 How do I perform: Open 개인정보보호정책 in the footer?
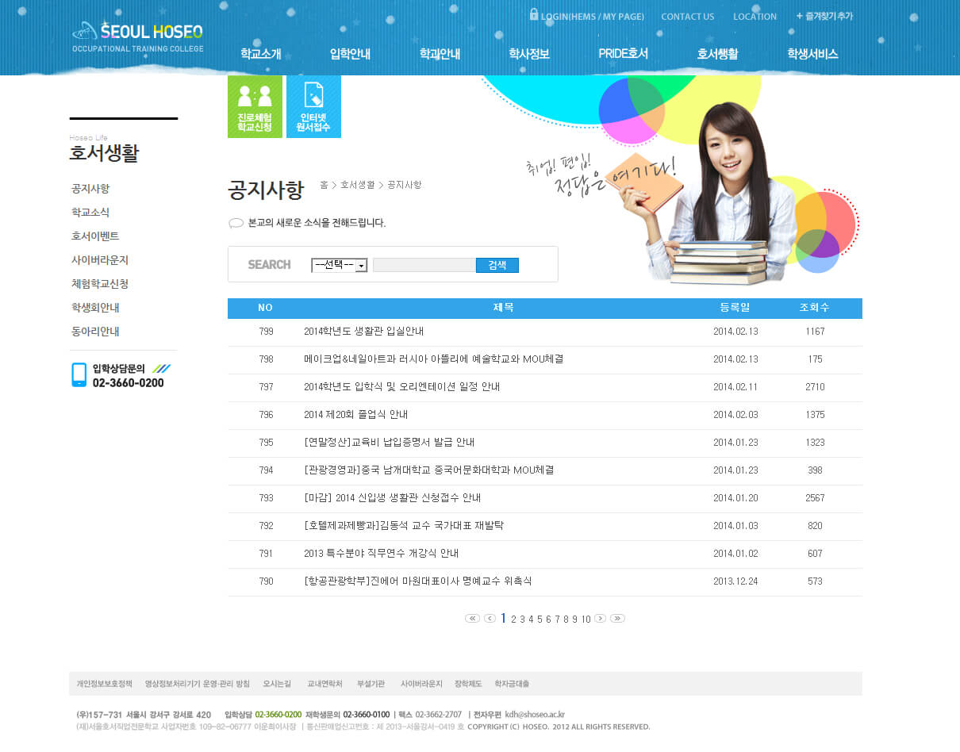(x=104, y=684)
